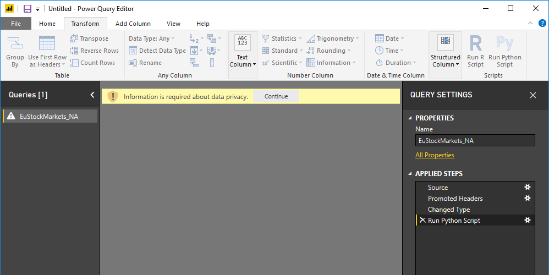Click Use First Row as Headers
Screen dimensions: 549x275
[47, 52]
